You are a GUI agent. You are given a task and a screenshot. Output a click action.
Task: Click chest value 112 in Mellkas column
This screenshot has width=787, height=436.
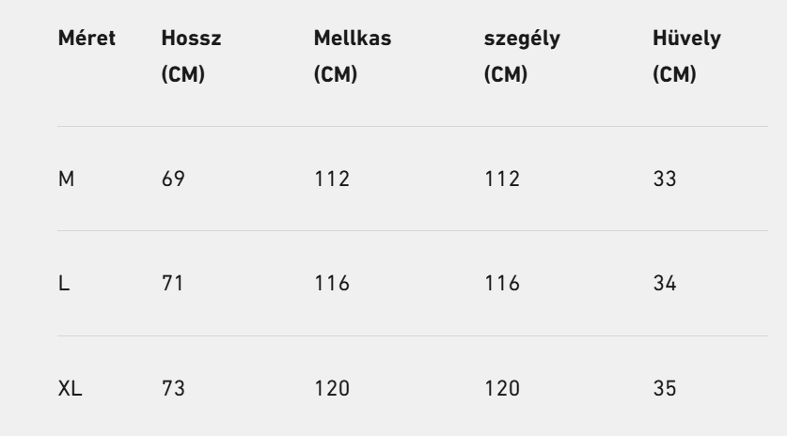click(332, 179)
